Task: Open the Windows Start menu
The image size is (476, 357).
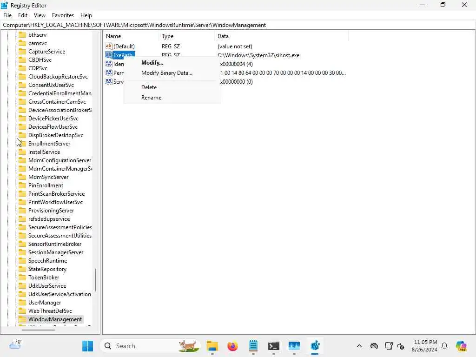Action: [88, 346]
